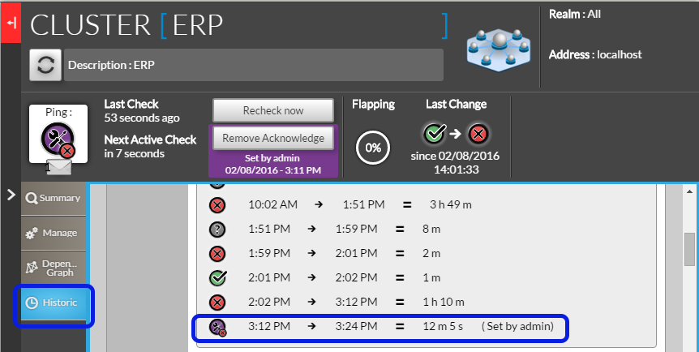Open the Manage tab
Screen dimensions: 699x352
click(54, 234)
